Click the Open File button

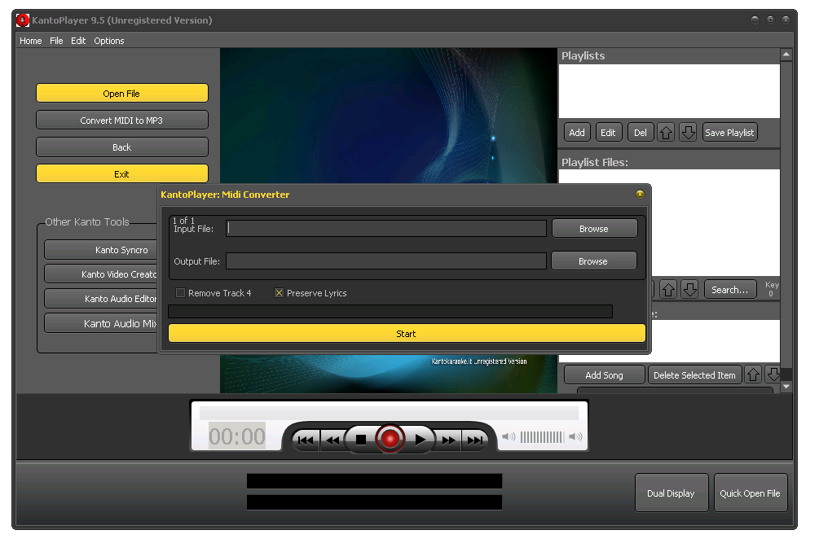(x=121, y=94)
